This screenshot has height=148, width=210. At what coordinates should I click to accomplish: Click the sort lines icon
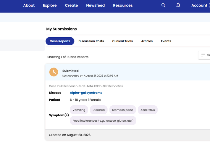point(203,55)
